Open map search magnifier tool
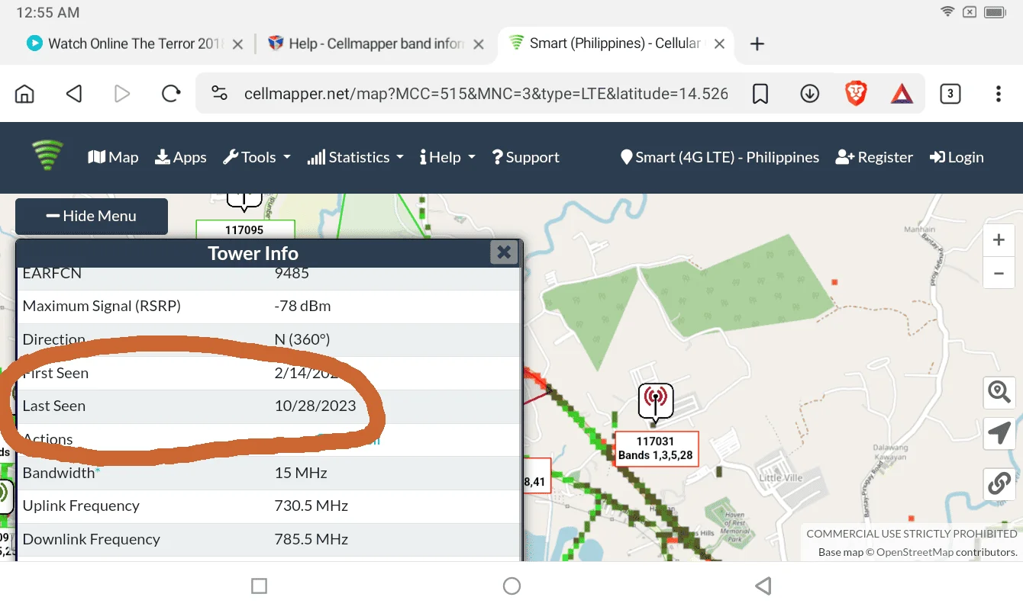This screenshot has width=1023, height=610. point(999,392)
